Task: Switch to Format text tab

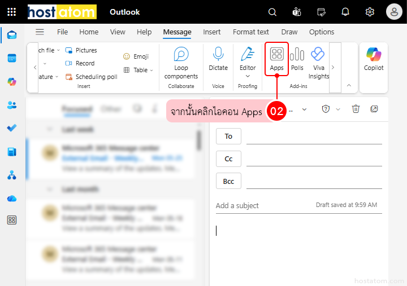Action: click(251, 32)
